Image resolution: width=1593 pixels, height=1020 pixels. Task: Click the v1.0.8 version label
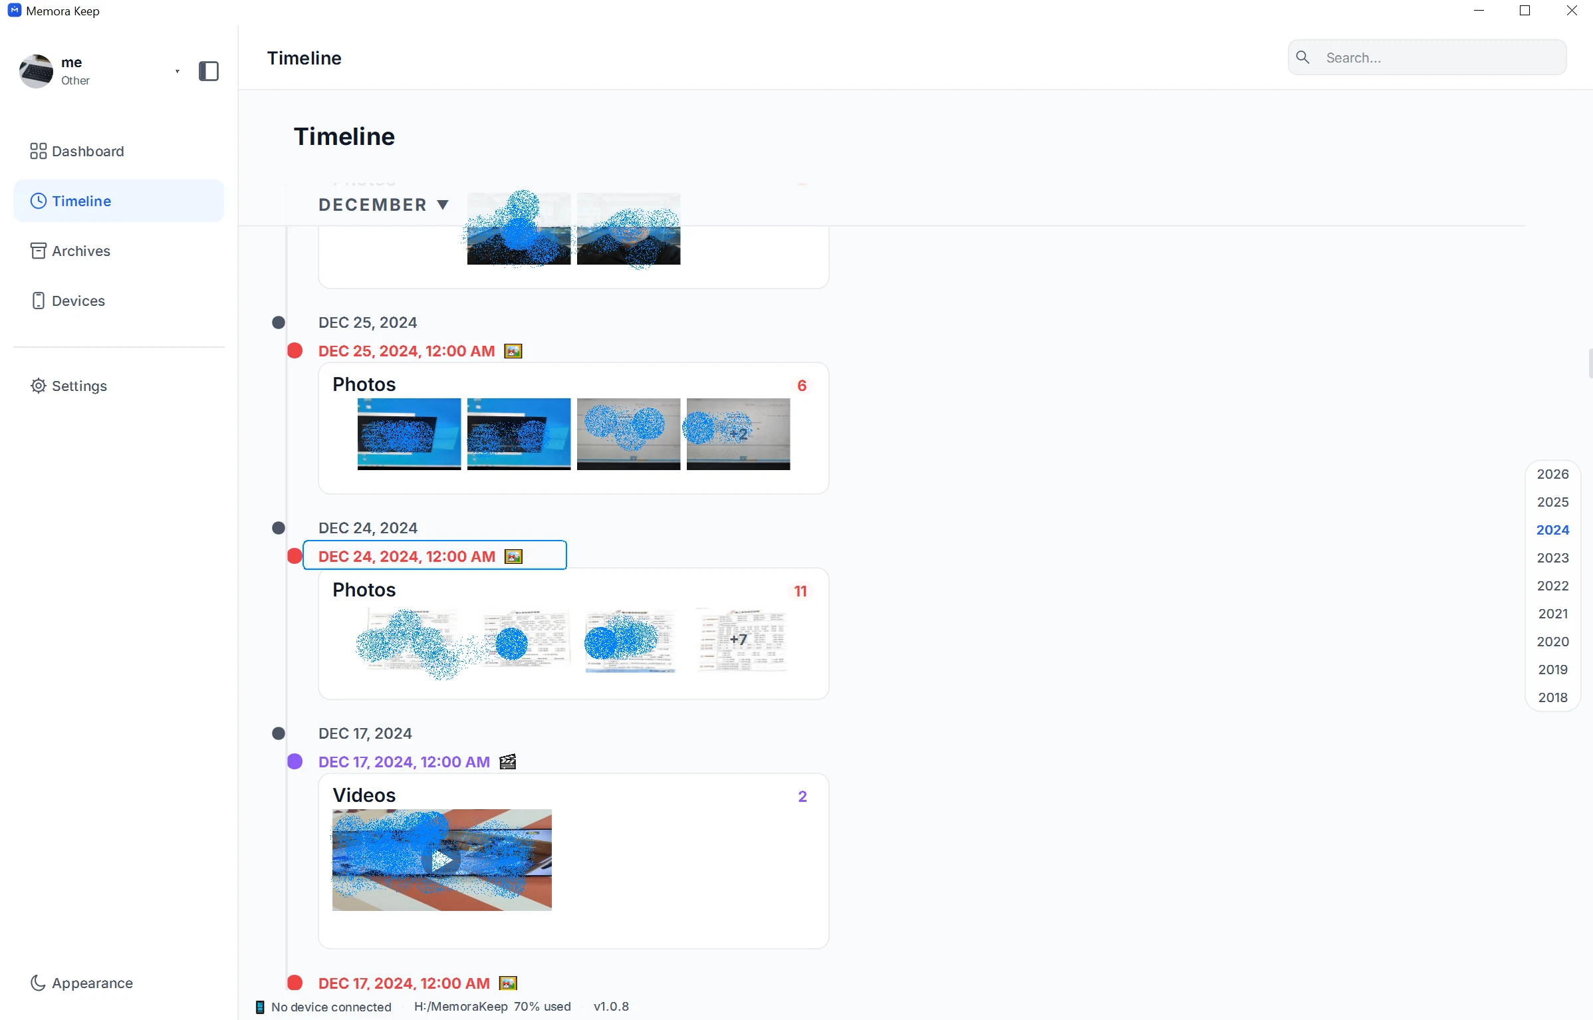click(611, 1007)
